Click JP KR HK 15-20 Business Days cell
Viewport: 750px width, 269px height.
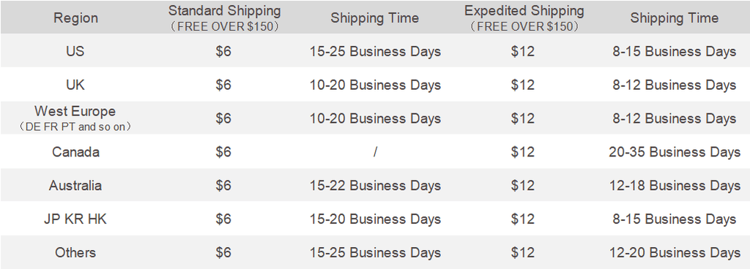point(376,219)
